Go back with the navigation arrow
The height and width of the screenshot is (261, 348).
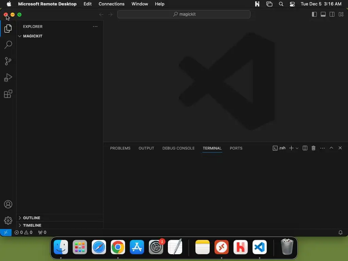101,14
